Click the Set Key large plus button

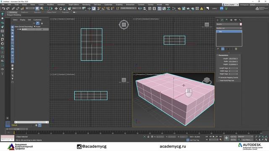point(226,138)
